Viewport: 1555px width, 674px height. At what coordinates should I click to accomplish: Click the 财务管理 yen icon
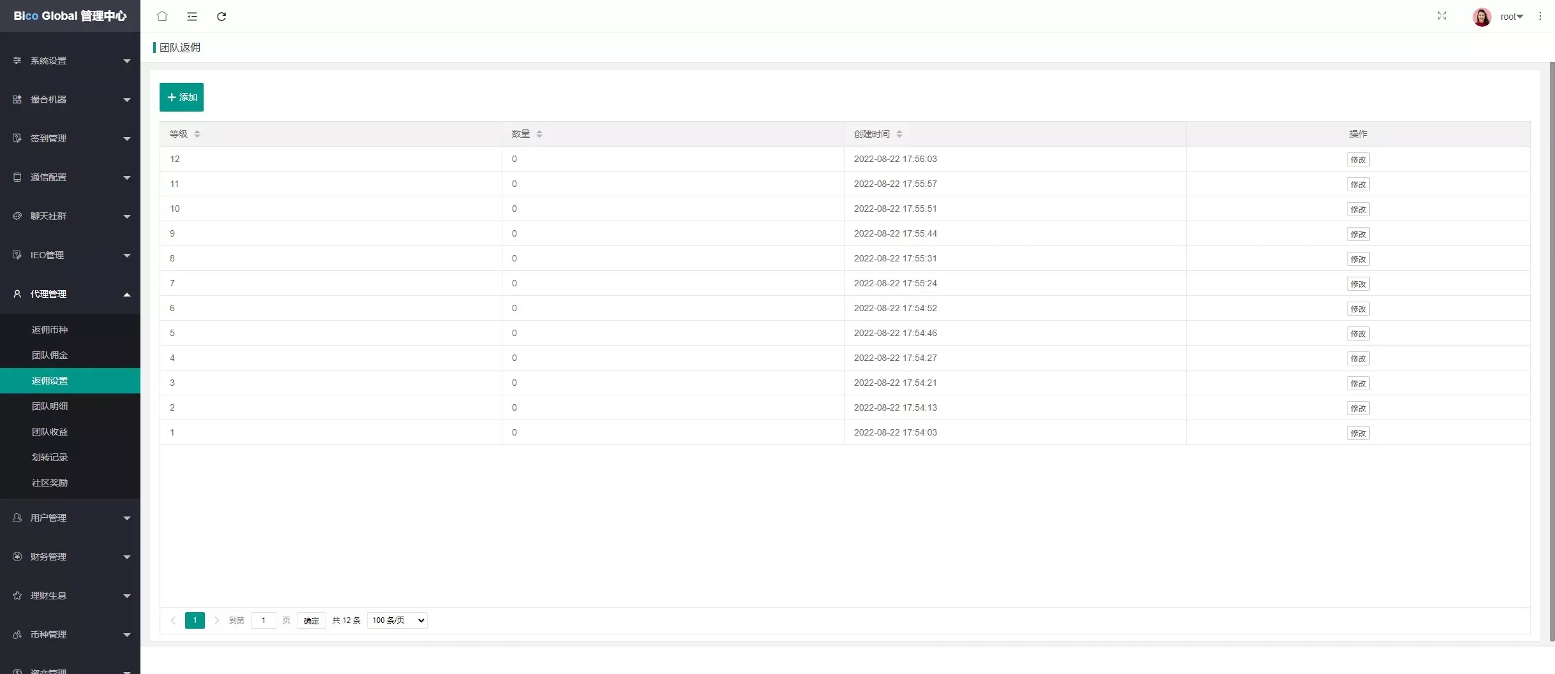click(x=17, y=557)
